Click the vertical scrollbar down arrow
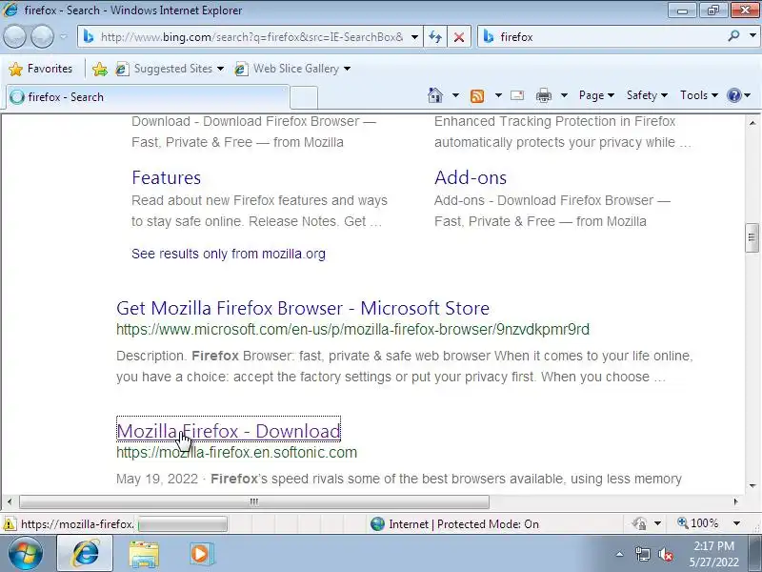The height and width of the screenshot is (572, 762). point(752,485)
